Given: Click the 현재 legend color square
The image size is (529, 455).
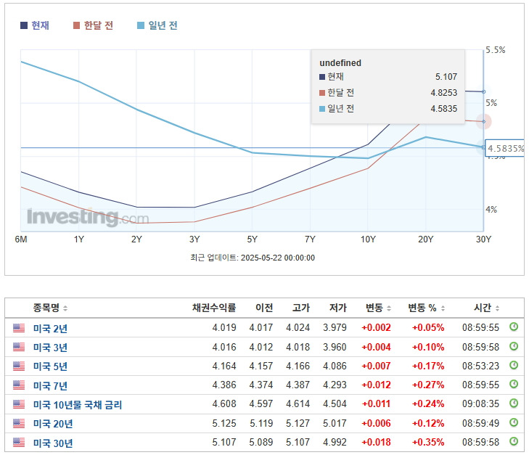Looking at the screenshot, I should tap(24, 25).
